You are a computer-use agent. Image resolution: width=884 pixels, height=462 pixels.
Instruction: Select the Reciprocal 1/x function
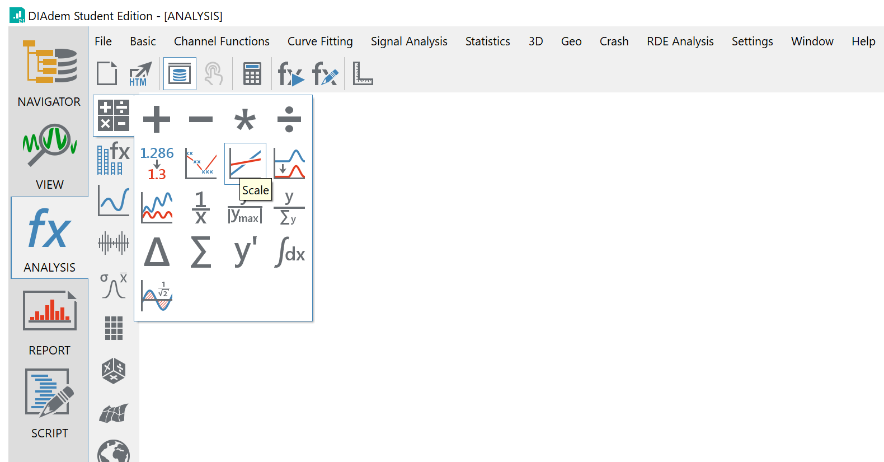[201, 208]
